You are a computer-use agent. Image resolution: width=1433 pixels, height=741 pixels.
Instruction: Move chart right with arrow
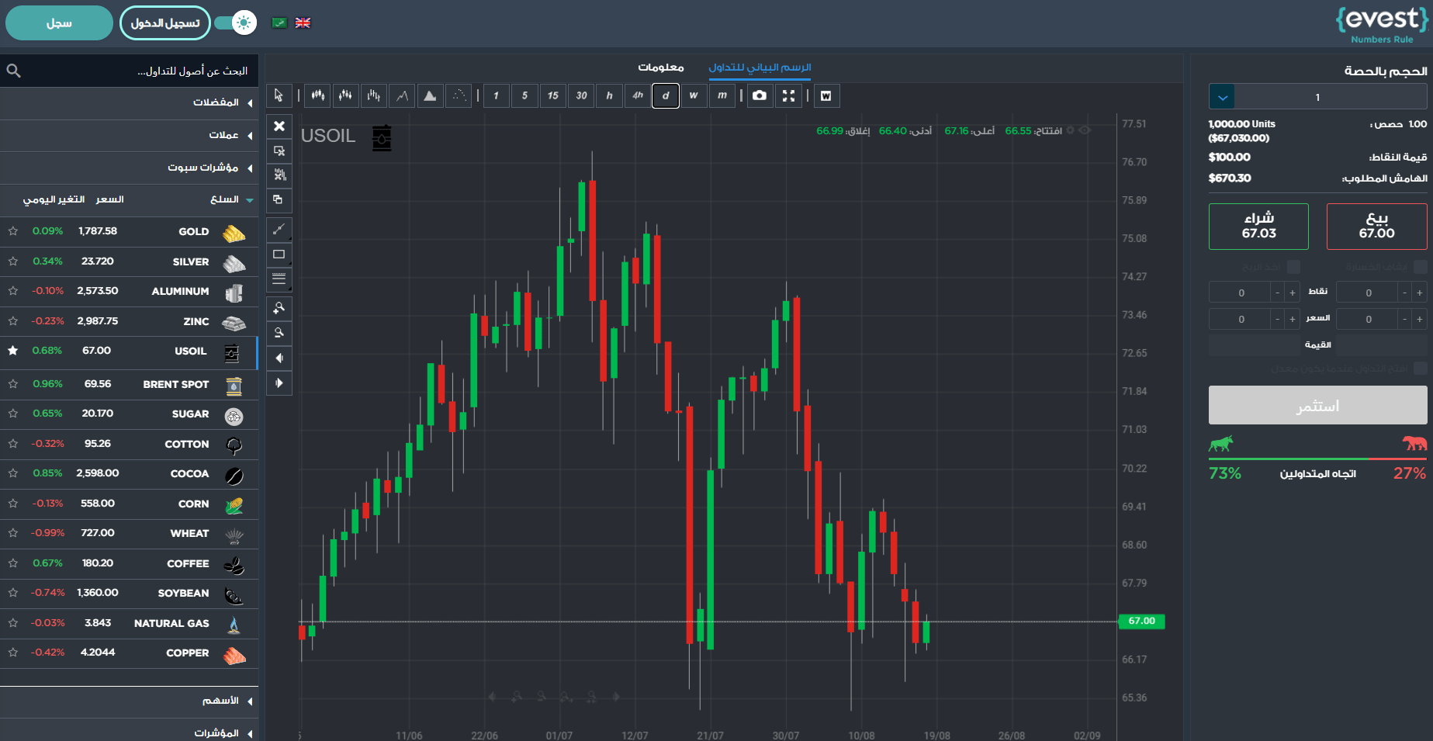(x=279, y=383)
